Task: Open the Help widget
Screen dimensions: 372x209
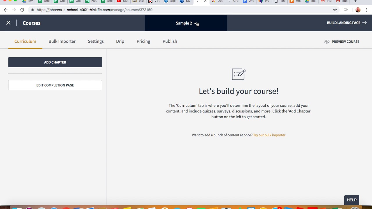Action: click(x=352, y=200)
